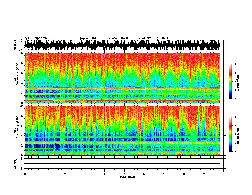Click the 8 kHz tick on ch.1 frequency axis
Image resolution: width=252 pixels, height=195 pixels.
(x=23, y=63)
